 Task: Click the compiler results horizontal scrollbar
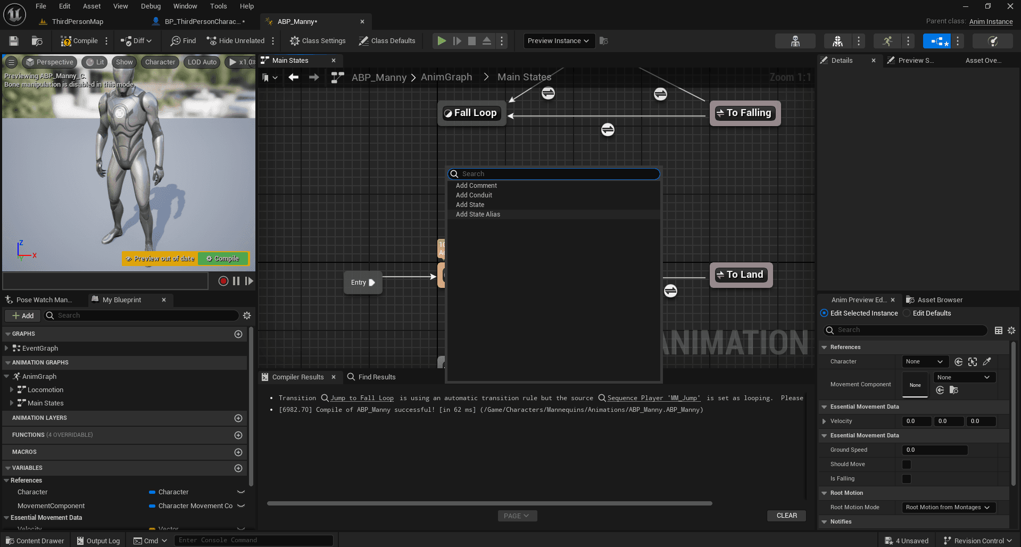point(489,503)
